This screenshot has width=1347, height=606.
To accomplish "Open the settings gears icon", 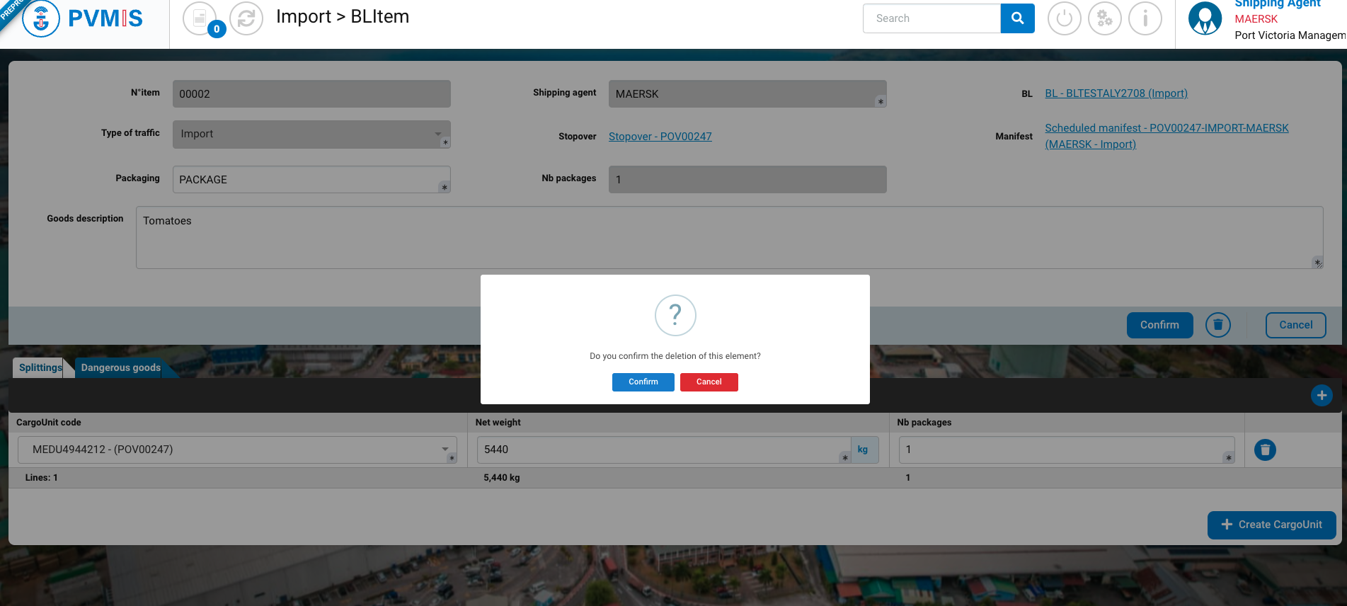I will click(1104, 18).
